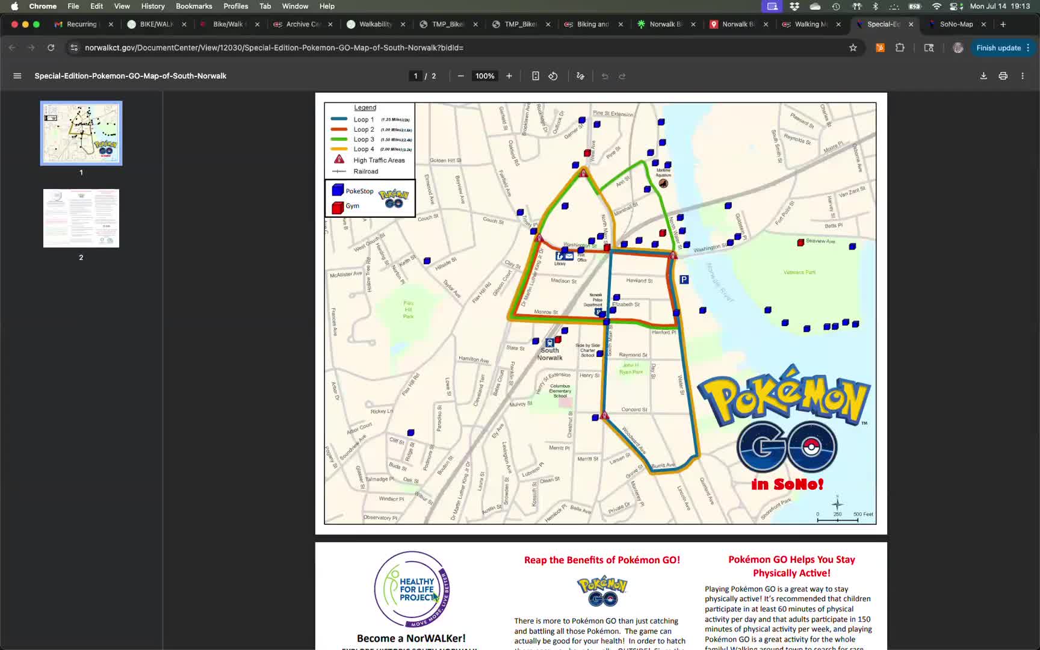Image resolution: width=1040 pixels, height=650 pixels.
Task: Click the redo arrow in PDF toolbar
Action: (622, 76)
